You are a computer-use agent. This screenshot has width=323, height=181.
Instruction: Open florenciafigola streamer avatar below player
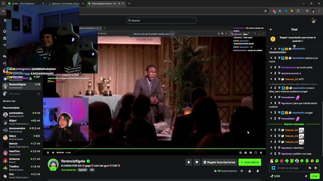pyautogui.click(x=53, y=164)
